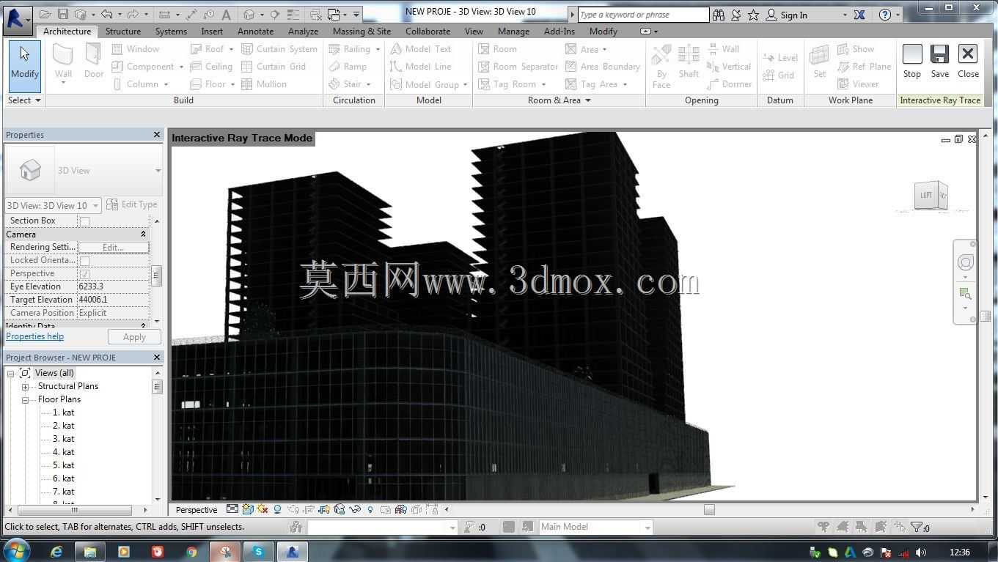Stop the interactive ray trace
The width and height of the screenshot is (998, 562).
click(x=912, y=62)
